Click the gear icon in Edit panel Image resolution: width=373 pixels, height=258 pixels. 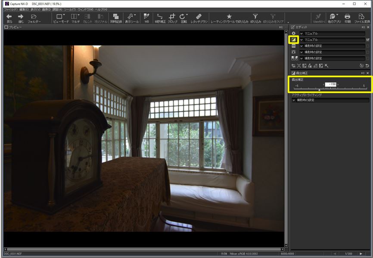coord(294,34)
